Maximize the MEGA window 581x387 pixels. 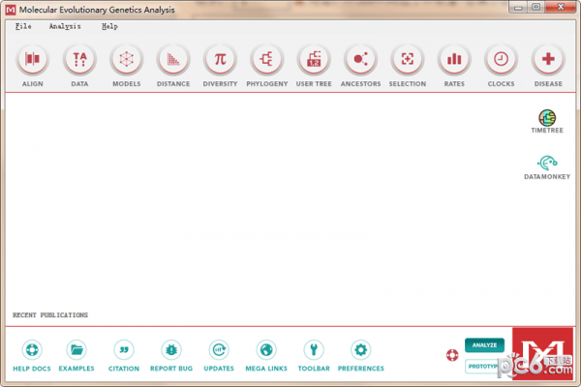535,8
